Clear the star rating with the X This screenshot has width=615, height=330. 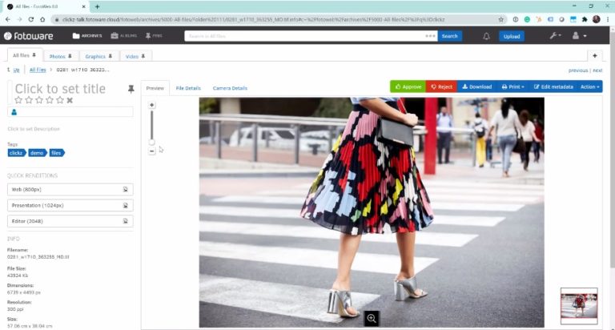point(70,100)
